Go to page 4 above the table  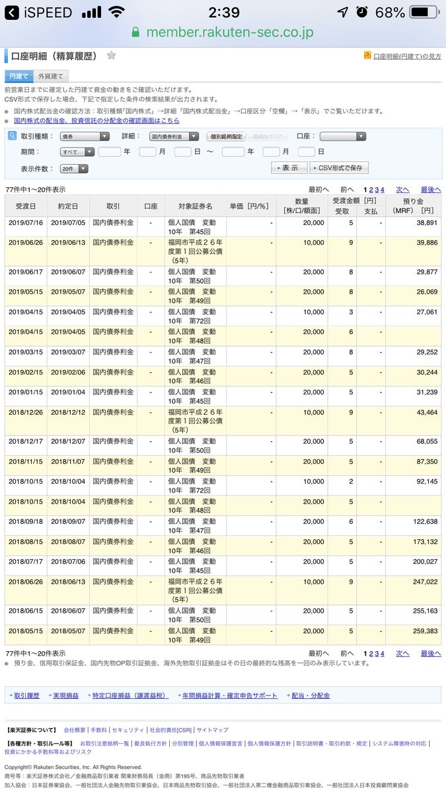(x=382, y=189)
